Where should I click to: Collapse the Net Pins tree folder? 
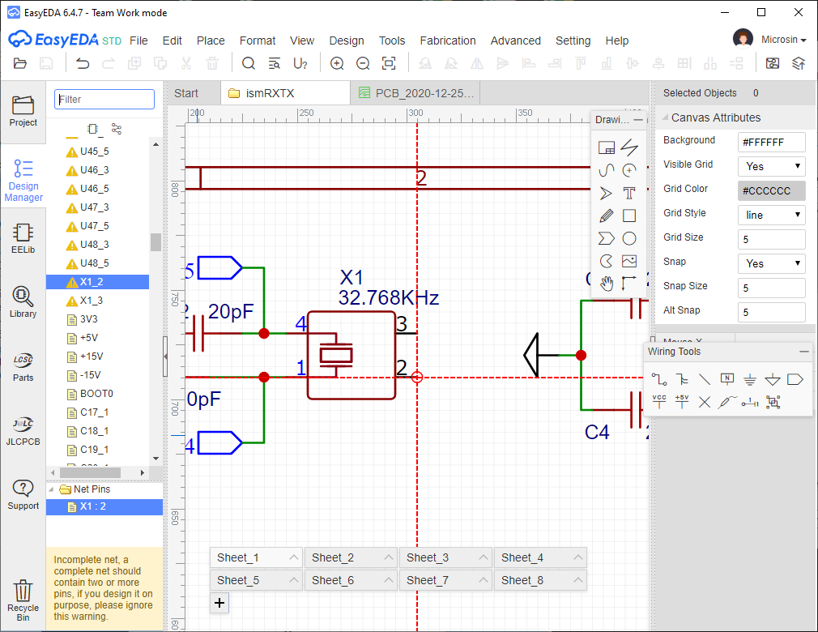click(x=53, y=489)
